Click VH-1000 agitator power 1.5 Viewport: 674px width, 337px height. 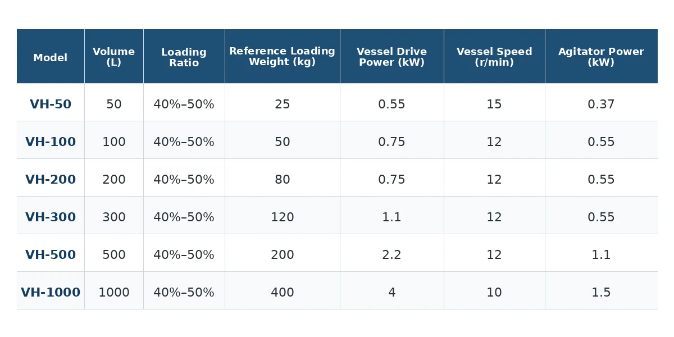coord(602,293)
